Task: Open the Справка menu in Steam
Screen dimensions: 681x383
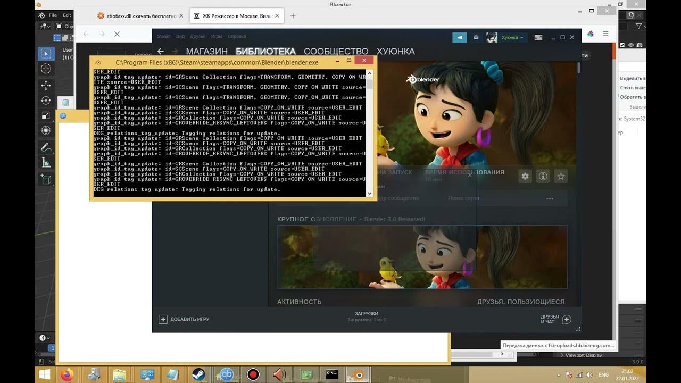Action: click(x=237, y=37)
